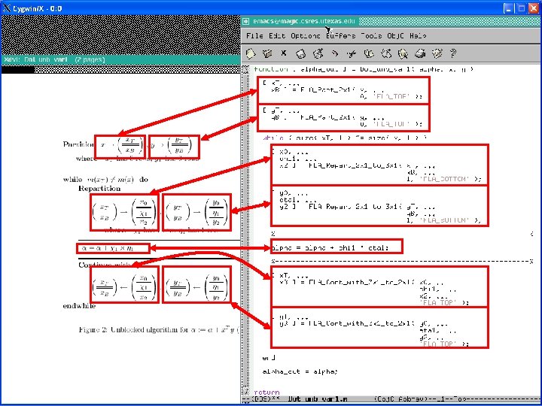Open the Options menu in Emacs
Image resolution: width=542 pixels, height=406 pixels.
305,35
